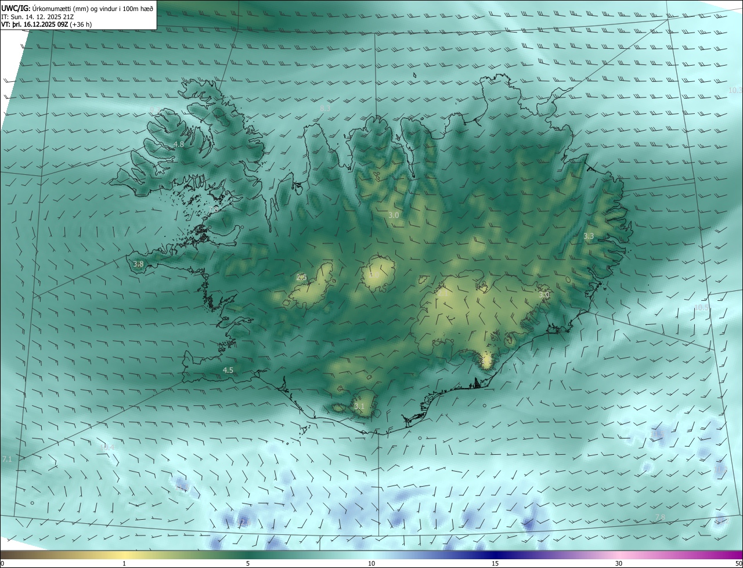Click the 10.4 value off the southwest coast
This screenshot has height=568, width=743.
(x=107, y=447)
